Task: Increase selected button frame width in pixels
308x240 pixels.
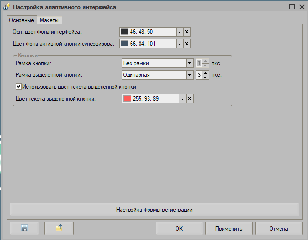Action: tap(205, 73)
